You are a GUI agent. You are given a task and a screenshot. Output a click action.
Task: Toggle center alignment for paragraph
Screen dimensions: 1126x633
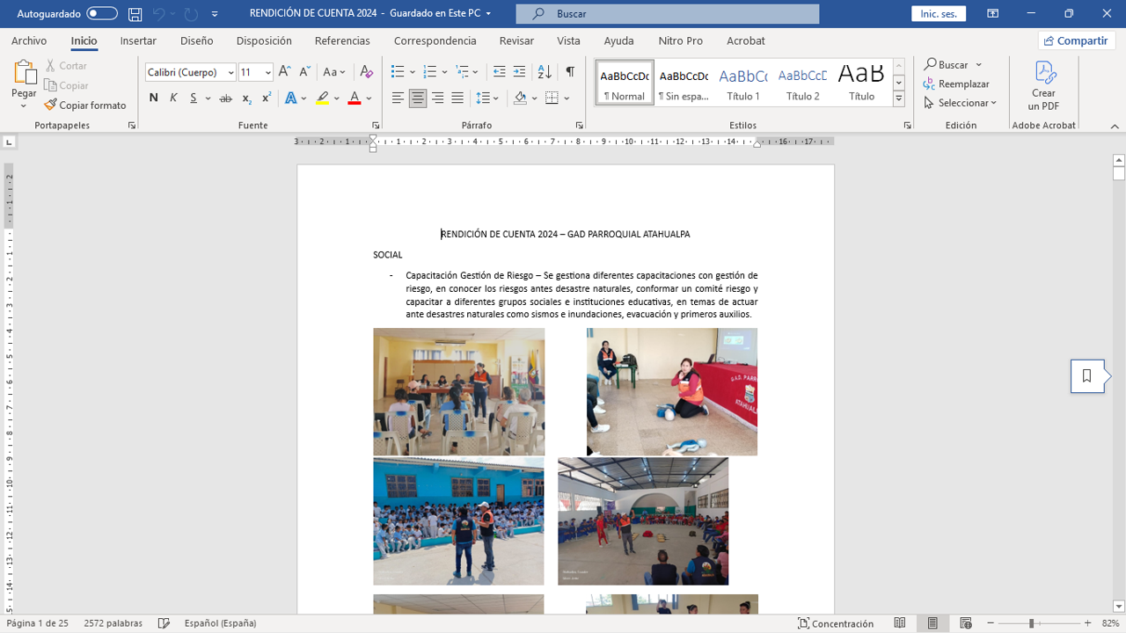[418, 98]
